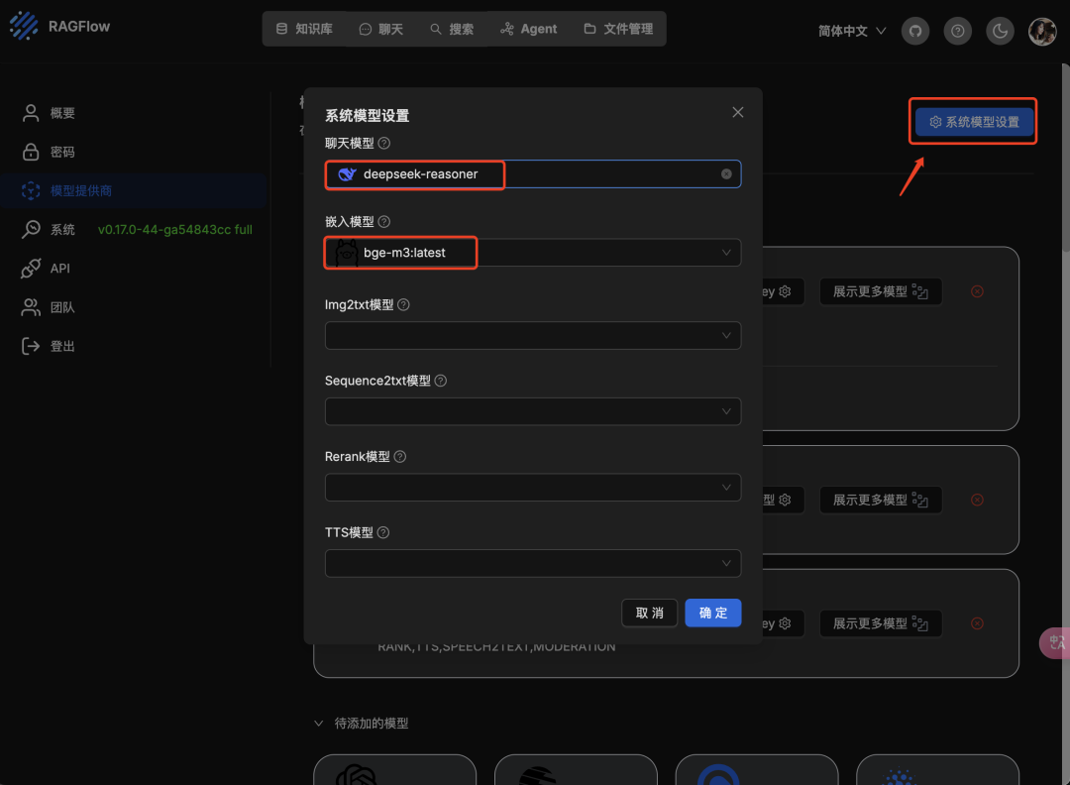Switch to the Agent tab
Image resolution: width=1070 pixels, height=785 pixels.
pos(529,29)
